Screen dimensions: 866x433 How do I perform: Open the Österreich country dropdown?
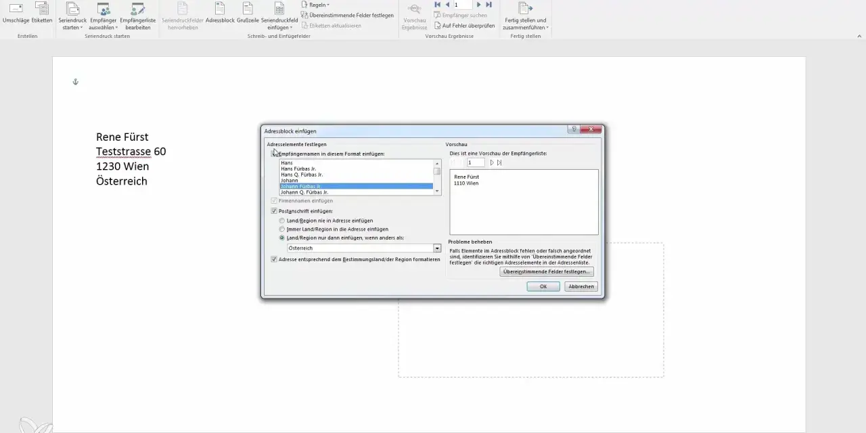pyautogui.click(x=437, y=248)
